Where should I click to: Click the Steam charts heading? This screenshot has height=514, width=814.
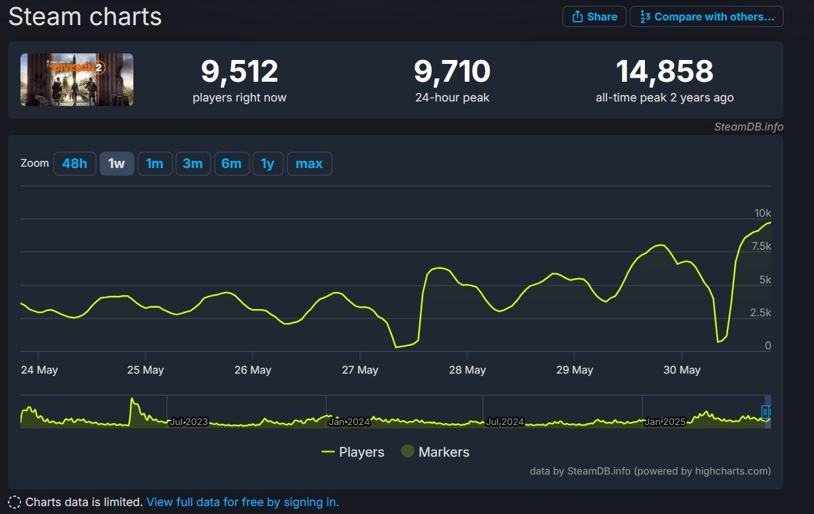click(85, 16)
